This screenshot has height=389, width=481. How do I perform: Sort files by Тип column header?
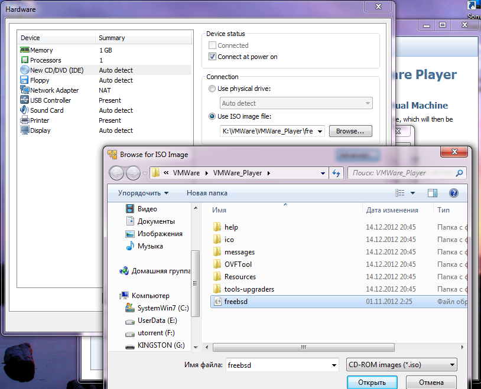click(450, 210)
